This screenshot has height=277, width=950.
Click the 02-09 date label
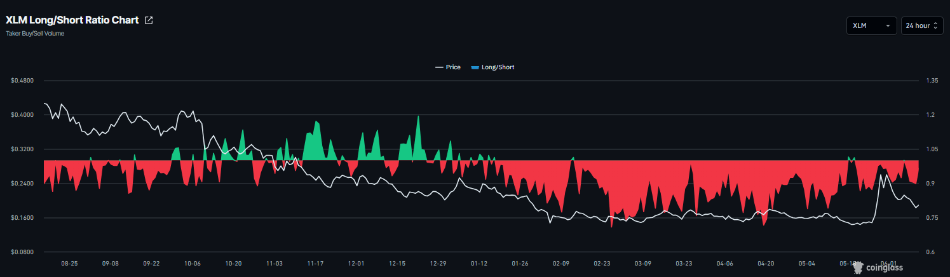coord(561,263)
